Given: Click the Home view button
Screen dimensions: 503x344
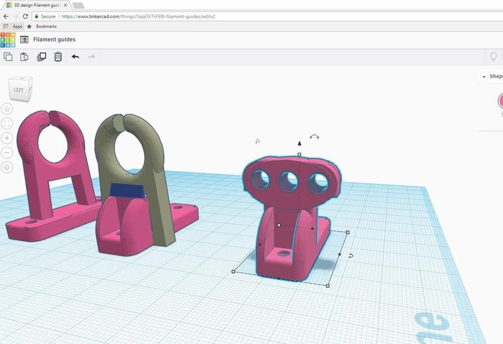Looking at the screenshot, I should click(x=7, y=109).
